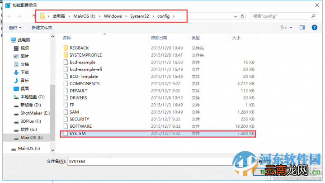This screenshot has width=325, height=183.
Task: Select 桌面 in the sidebar
Action: click(x=21, y=89)
